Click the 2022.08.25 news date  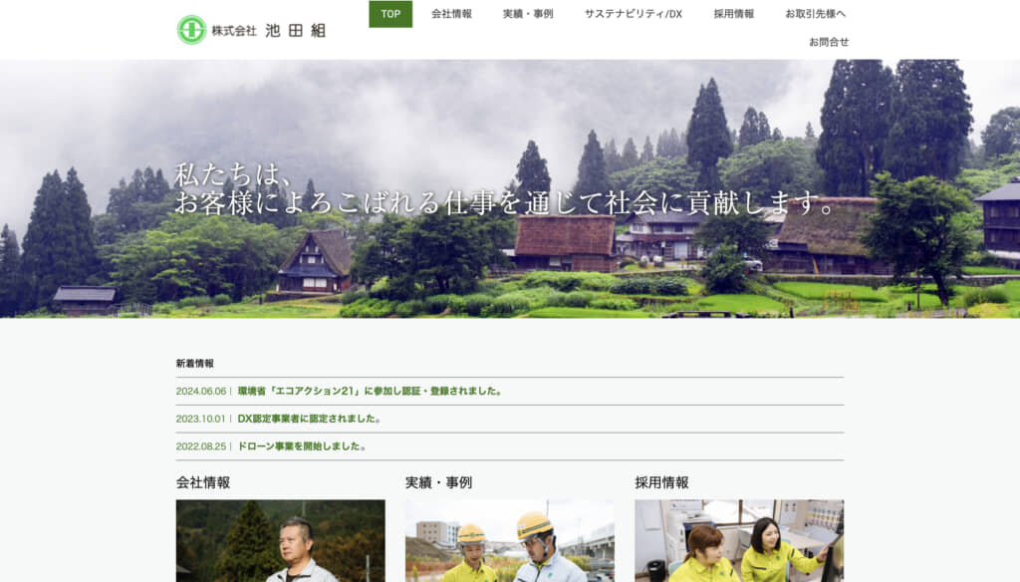point(201,446)
